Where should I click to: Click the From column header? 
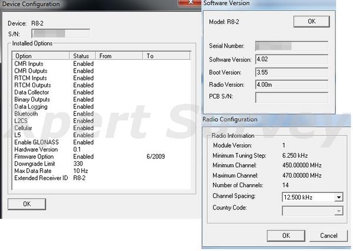[119, 56]
